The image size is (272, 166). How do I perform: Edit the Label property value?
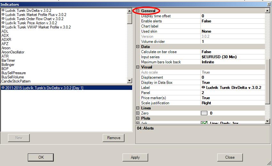click(233, 88)
